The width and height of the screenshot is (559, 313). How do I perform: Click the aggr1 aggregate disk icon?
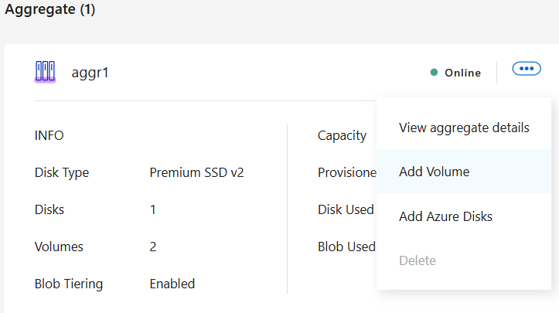45,72
